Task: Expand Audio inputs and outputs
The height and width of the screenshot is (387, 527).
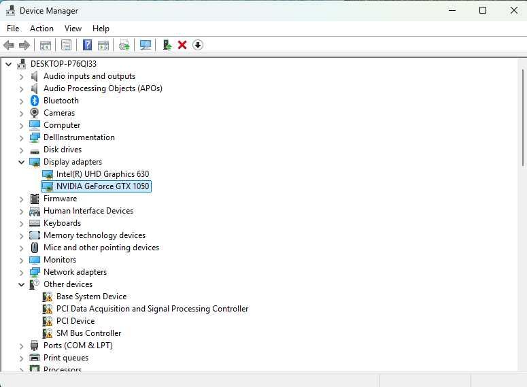Action: (x=21, y=77)
